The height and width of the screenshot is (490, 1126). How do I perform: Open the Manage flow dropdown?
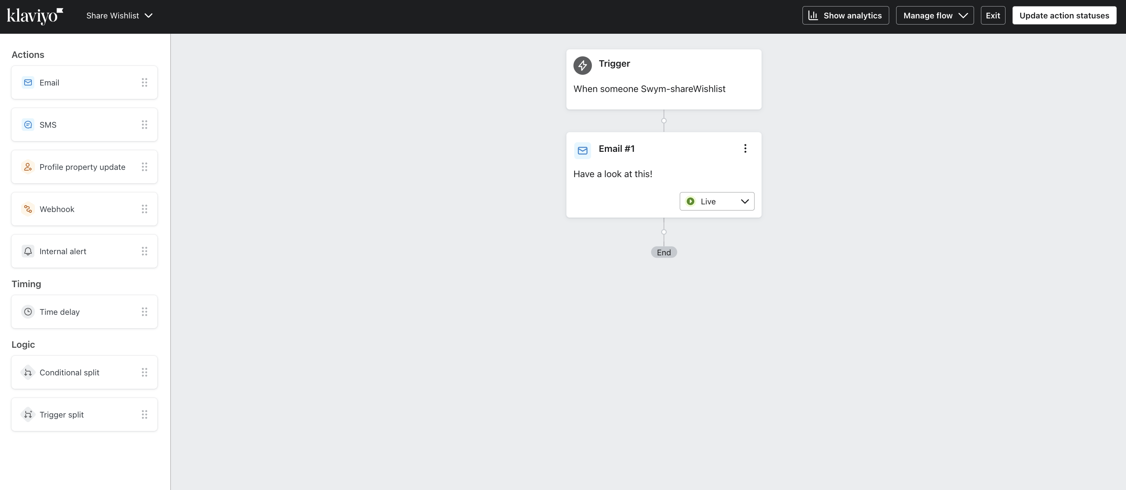(x=934, y=16)
